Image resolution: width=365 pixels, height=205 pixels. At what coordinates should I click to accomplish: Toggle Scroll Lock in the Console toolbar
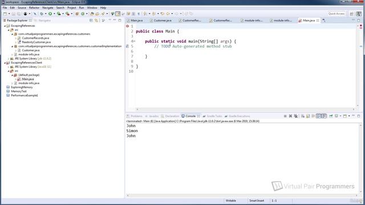click(308, 116)
